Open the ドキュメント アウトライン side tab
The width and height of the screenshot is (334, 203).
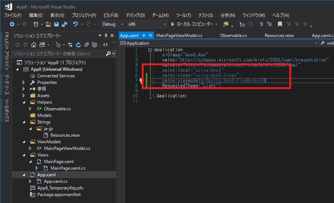7,51
